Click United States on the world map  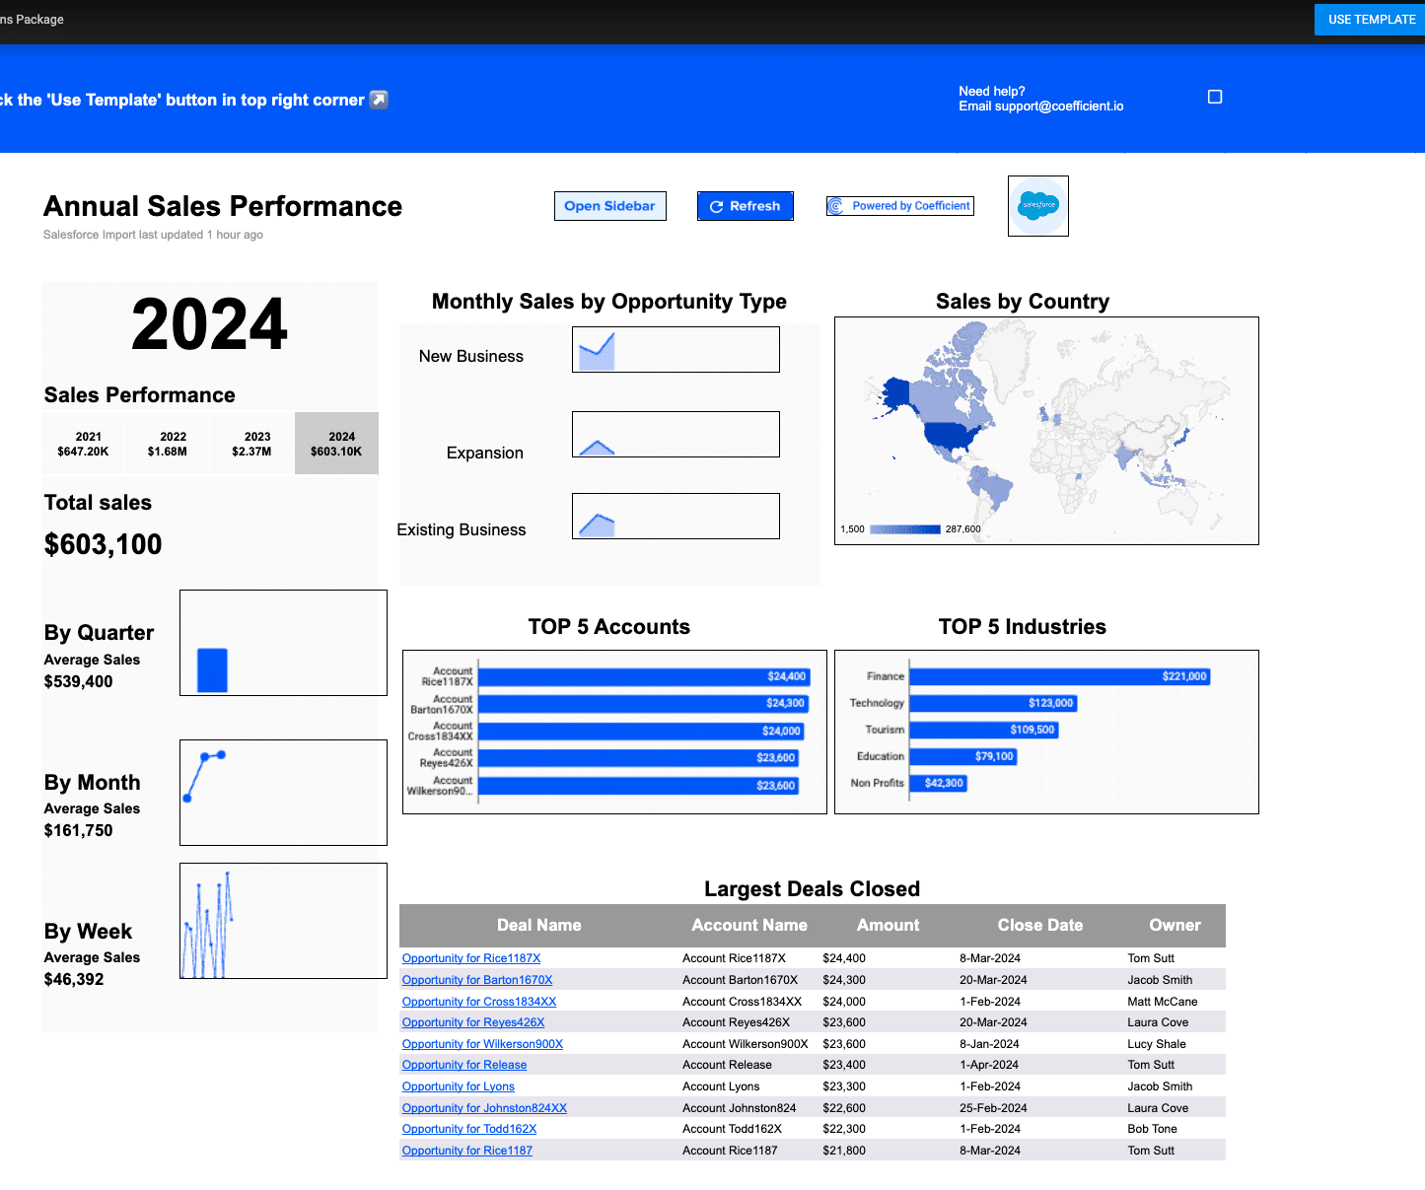point(953,434)
